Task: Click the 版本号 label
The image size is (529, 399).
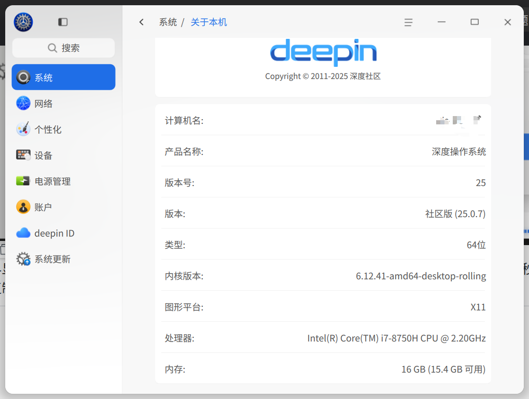Action: [x=179, y=182]
